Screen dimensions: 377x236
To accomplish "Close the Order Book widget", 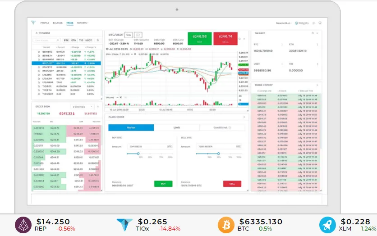I will pos(98,107).
